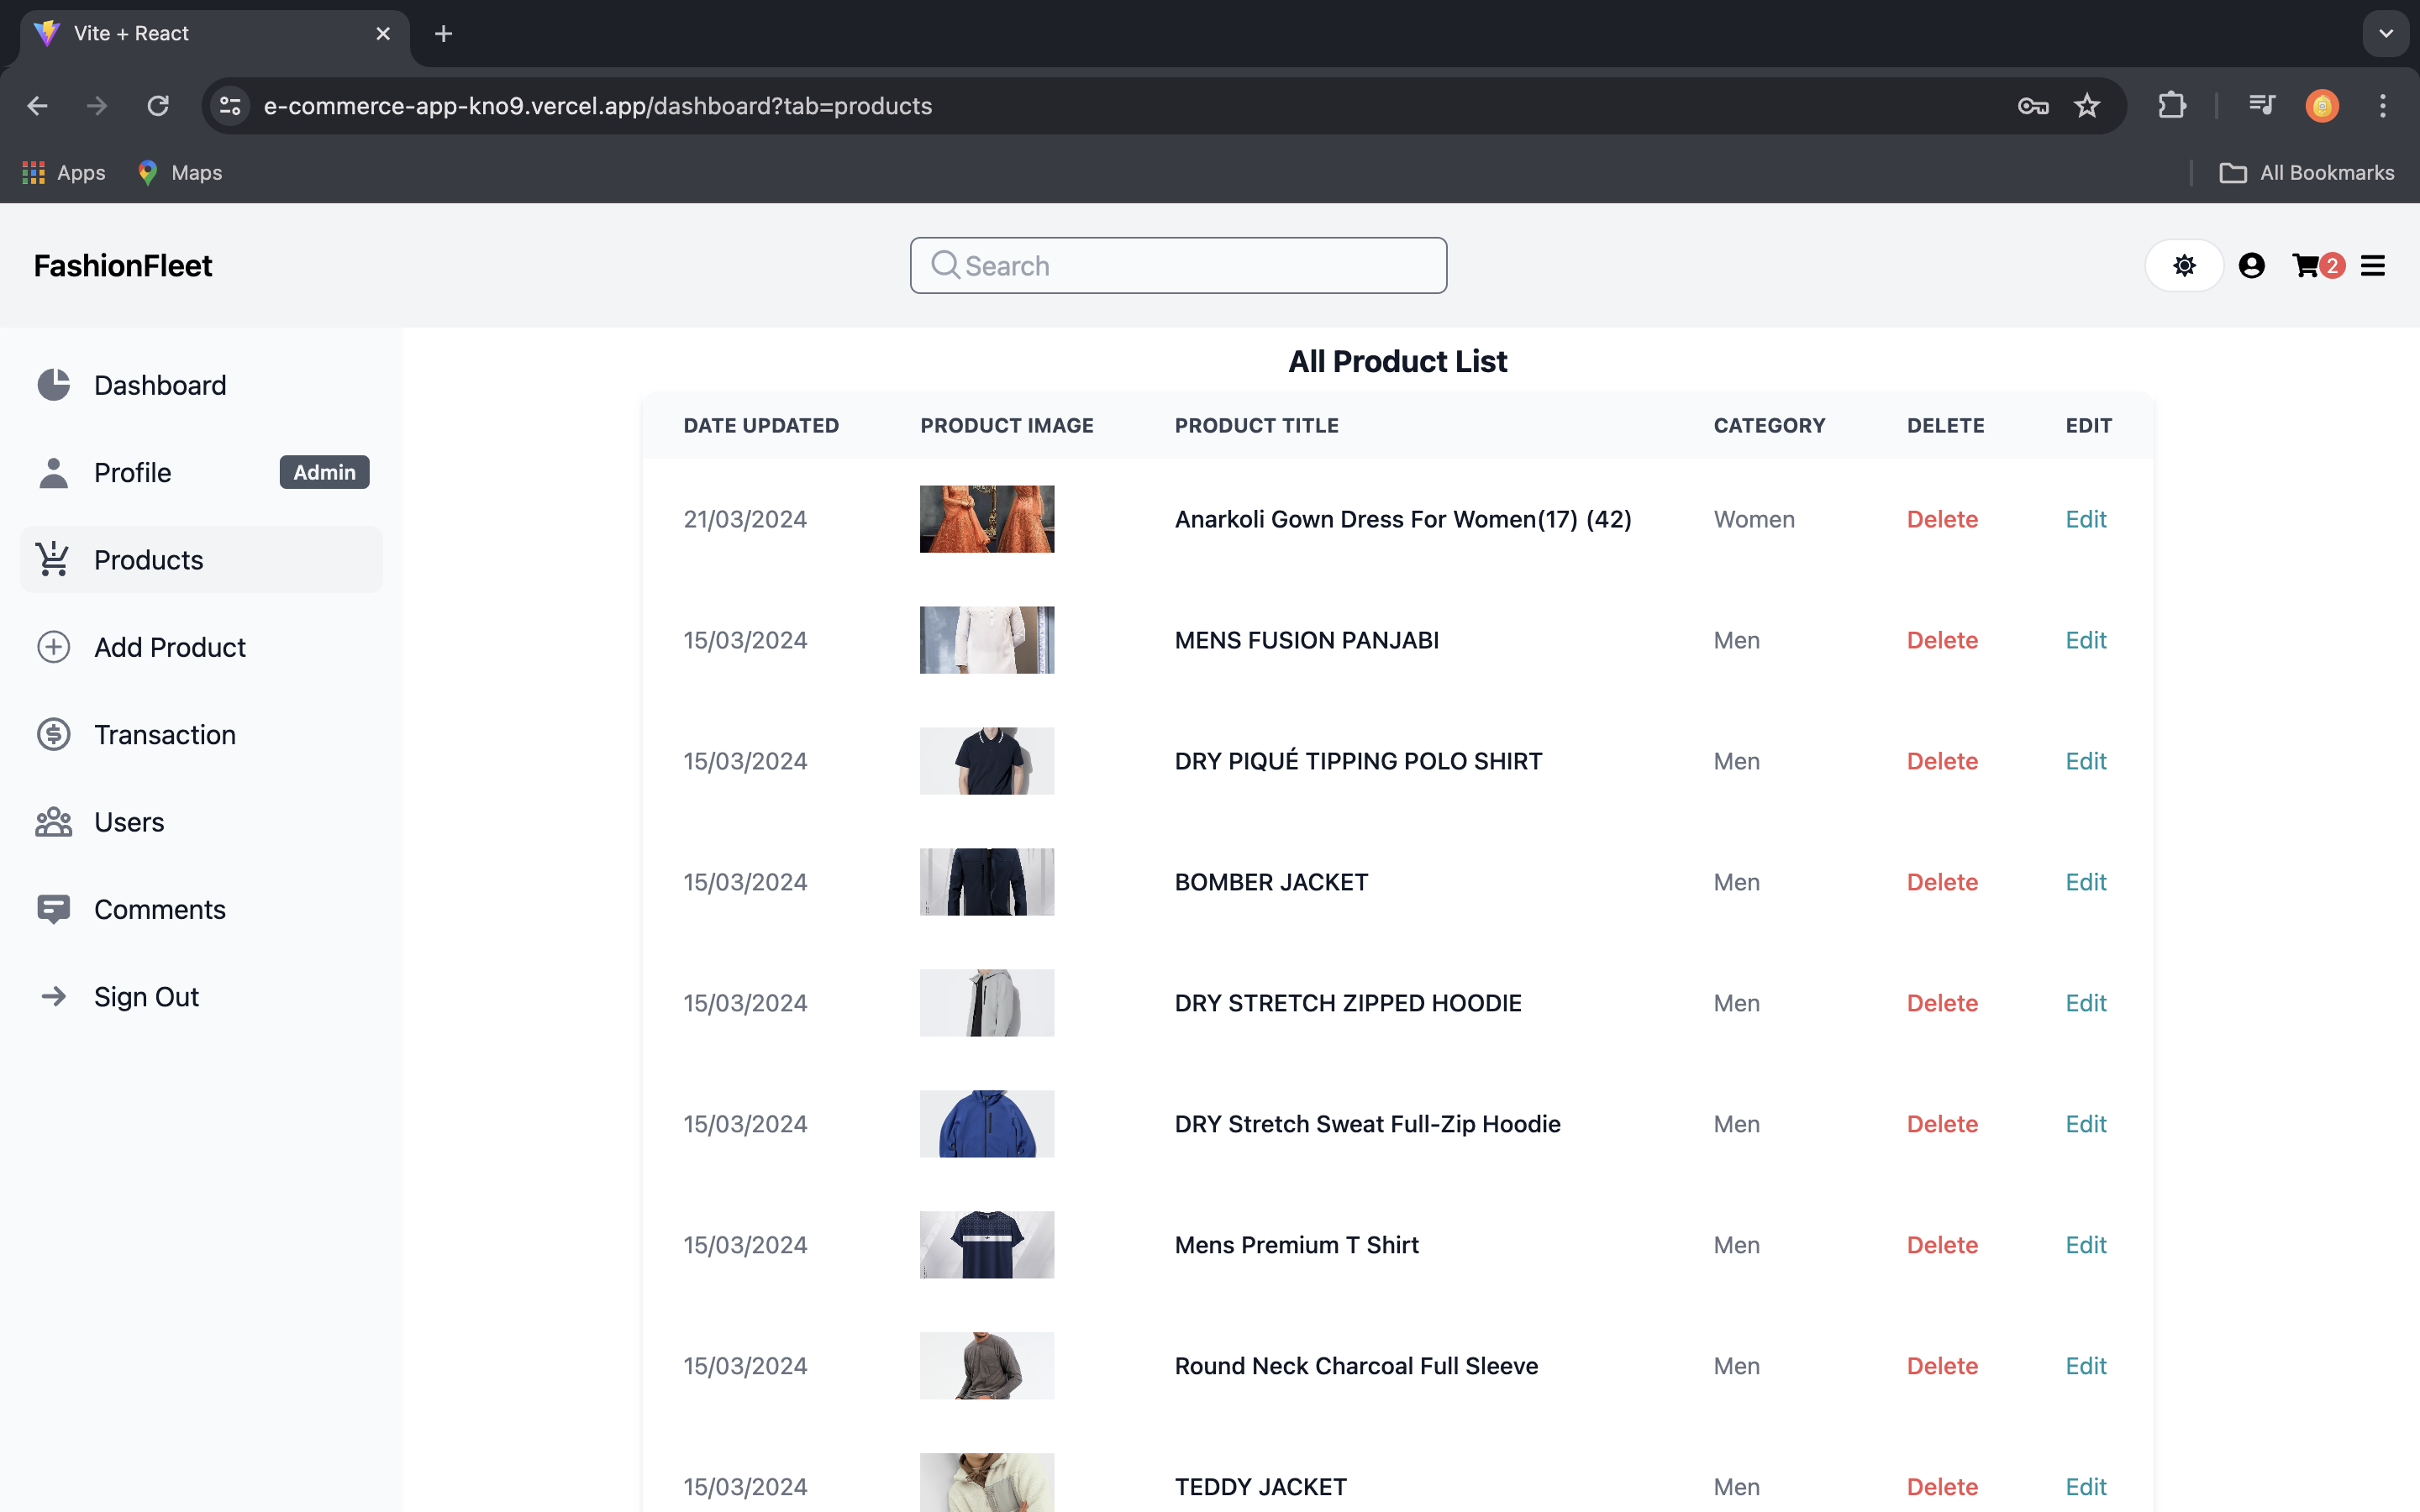Toggle the dark/light theme sun button
This screenshot has height=1512, width=2420.
(2184, 265)
